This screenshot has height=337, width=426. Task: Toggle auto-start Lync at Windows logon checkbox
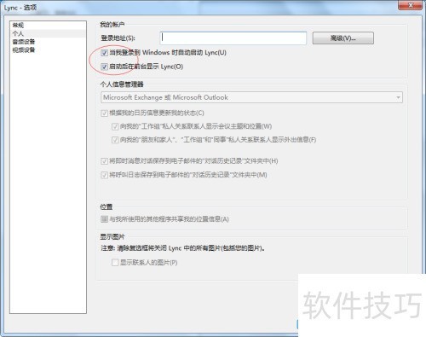click(x=104, y=53)
